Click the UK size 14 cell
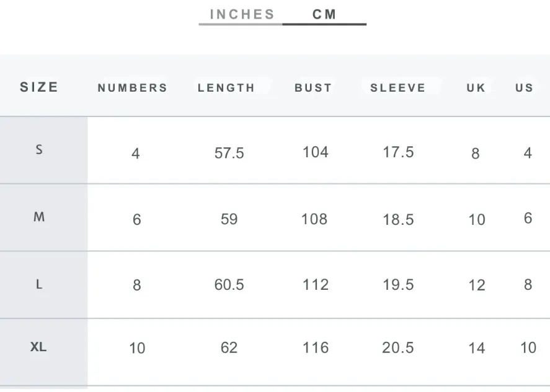Screen dimensions: 550x392 tap(477, 348)
